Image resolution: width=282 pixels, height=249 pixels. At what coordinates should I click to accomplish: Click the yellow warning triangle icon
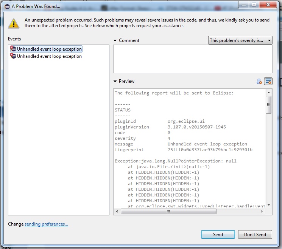pos(14,23)
